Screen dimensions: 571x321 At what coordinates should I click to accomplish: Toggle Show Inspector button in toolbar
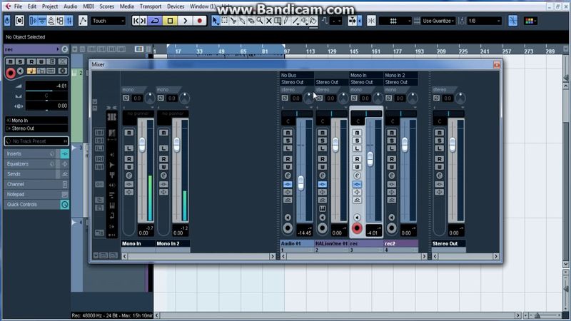point(33,21)
